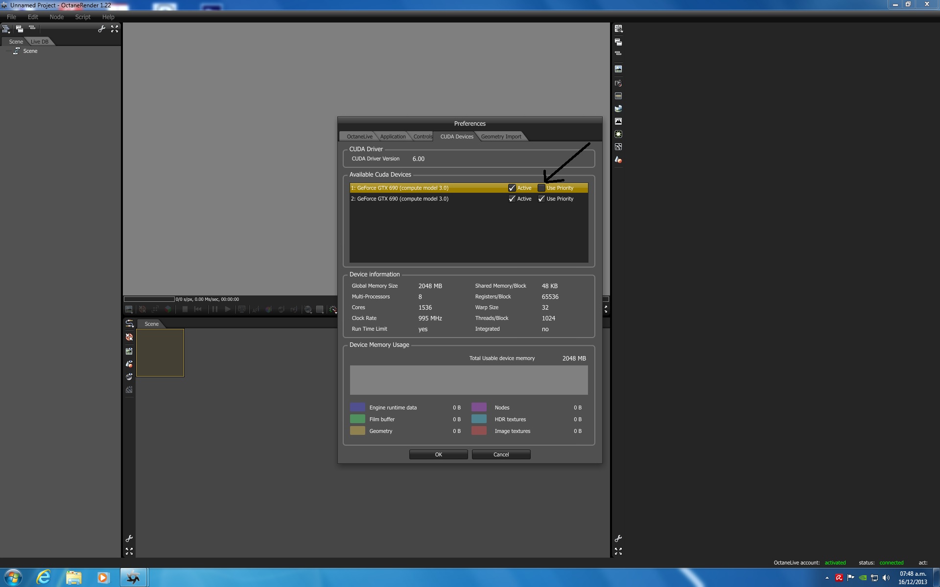The image size is (940, 587).
Task: Launch Internet Explorer from the taskbar
Action: (44, 578)
